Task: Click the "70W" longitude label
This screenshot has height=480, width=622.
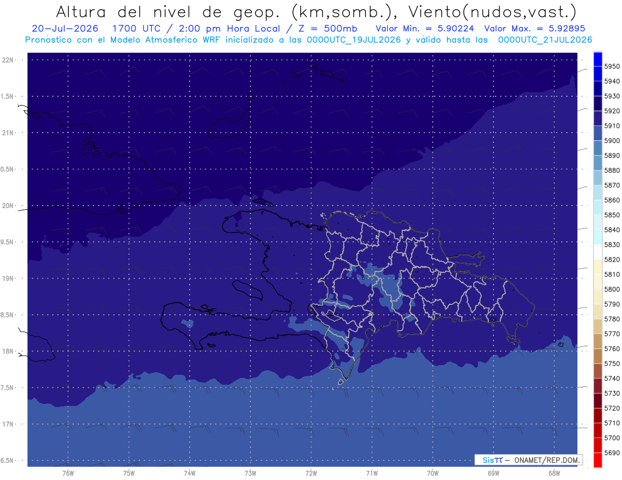Action: (x=433, y=473)
